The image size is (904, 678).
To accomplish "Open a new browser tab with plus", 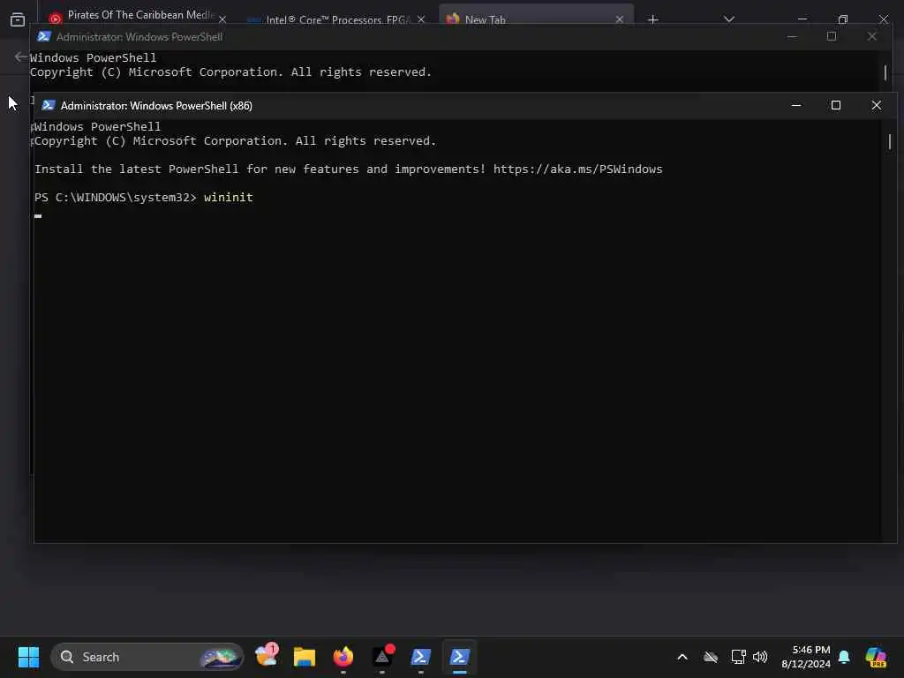I will [652, 19].
